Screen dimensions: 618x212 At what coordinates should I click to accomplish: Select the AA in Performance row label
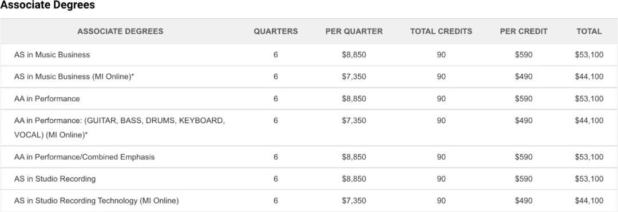pyautogui.click(x=47, y=99)
